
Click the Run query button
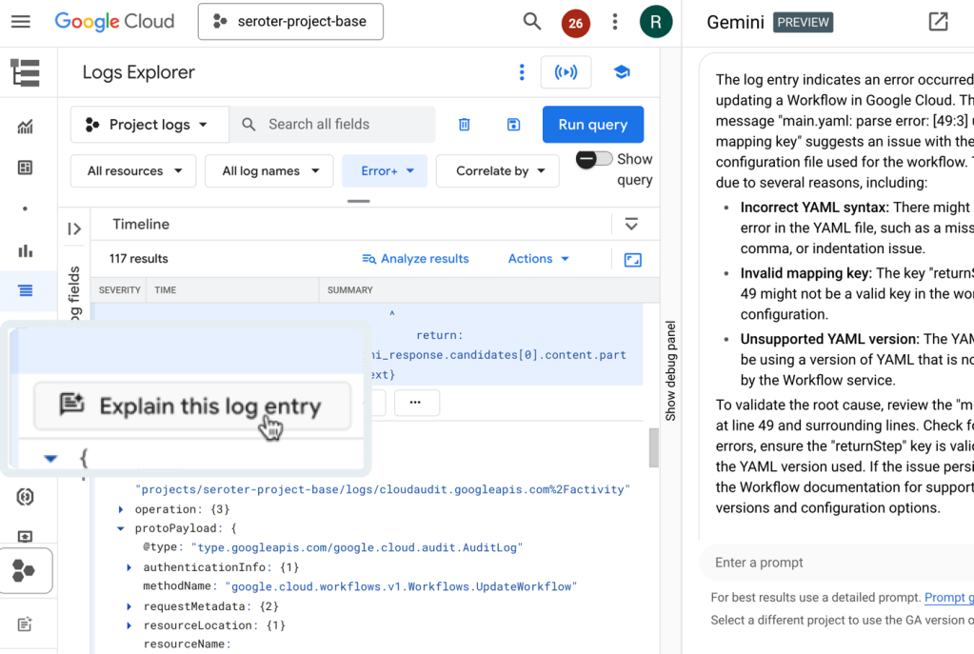592,125
